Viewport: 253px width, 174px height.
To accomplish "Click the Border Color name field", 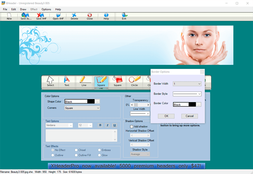I will [x=181, y=105].
